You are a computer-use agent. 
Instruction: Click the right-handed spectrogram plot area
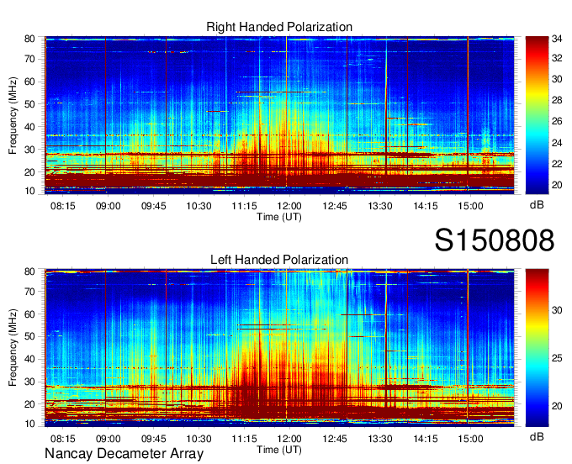click(279, 115)
